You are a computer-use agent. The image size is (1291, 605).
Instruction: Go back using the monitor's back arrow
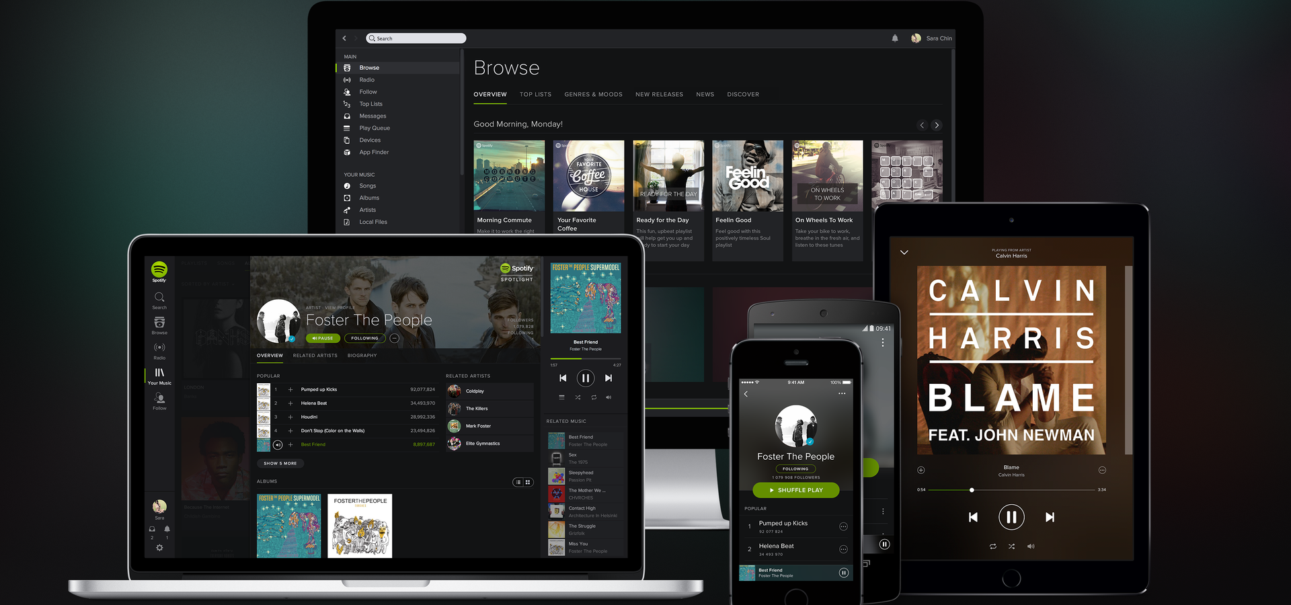click(x=344, y=38)
